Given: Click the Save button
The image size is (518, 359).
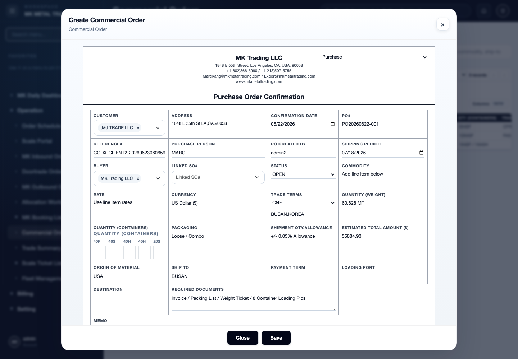Looking at the screenshot, I should click(x=276, y=338).
